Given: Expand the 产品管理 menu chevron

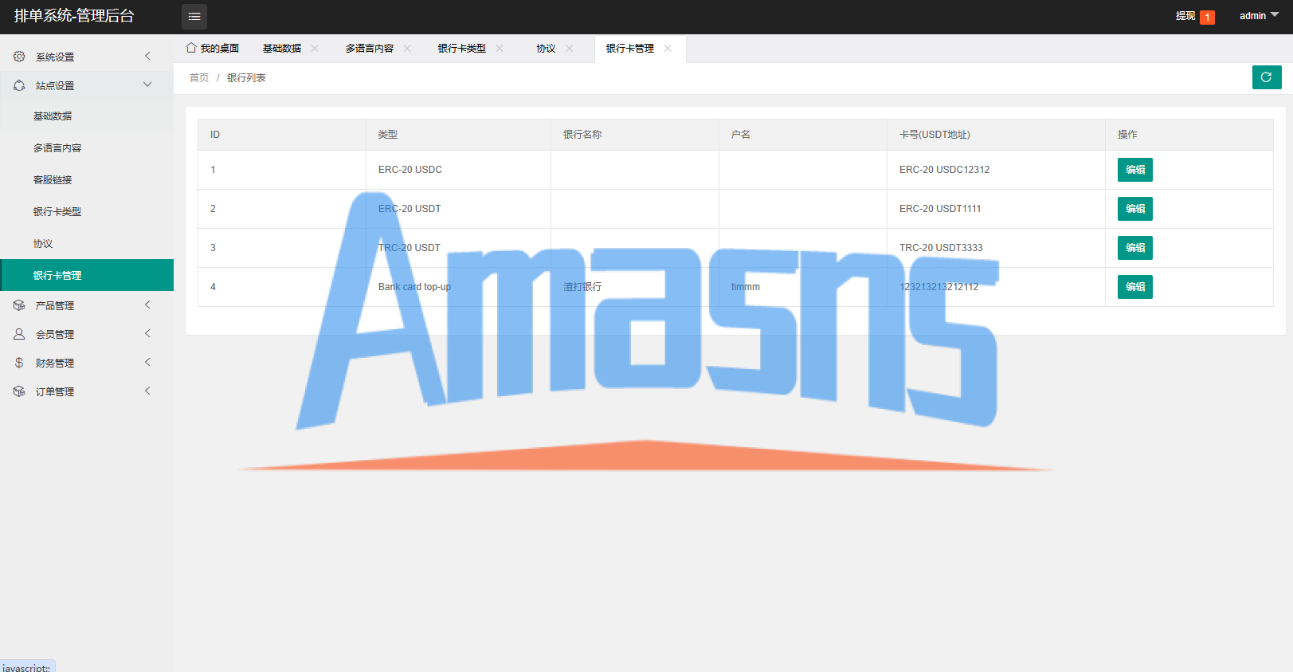Looking at the screenshot, I should [147, 305].
